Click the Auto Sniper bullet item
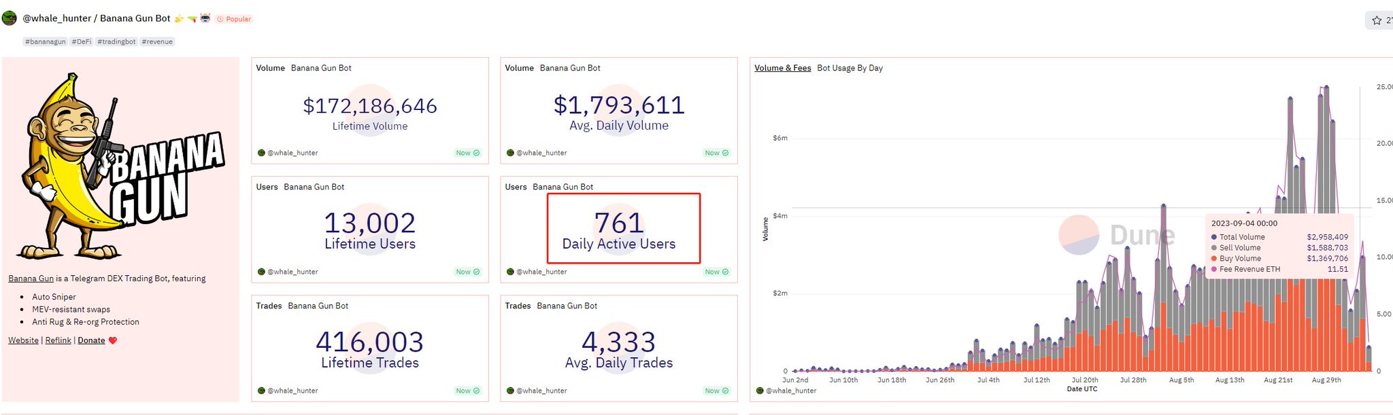 [x=54, y=297]
